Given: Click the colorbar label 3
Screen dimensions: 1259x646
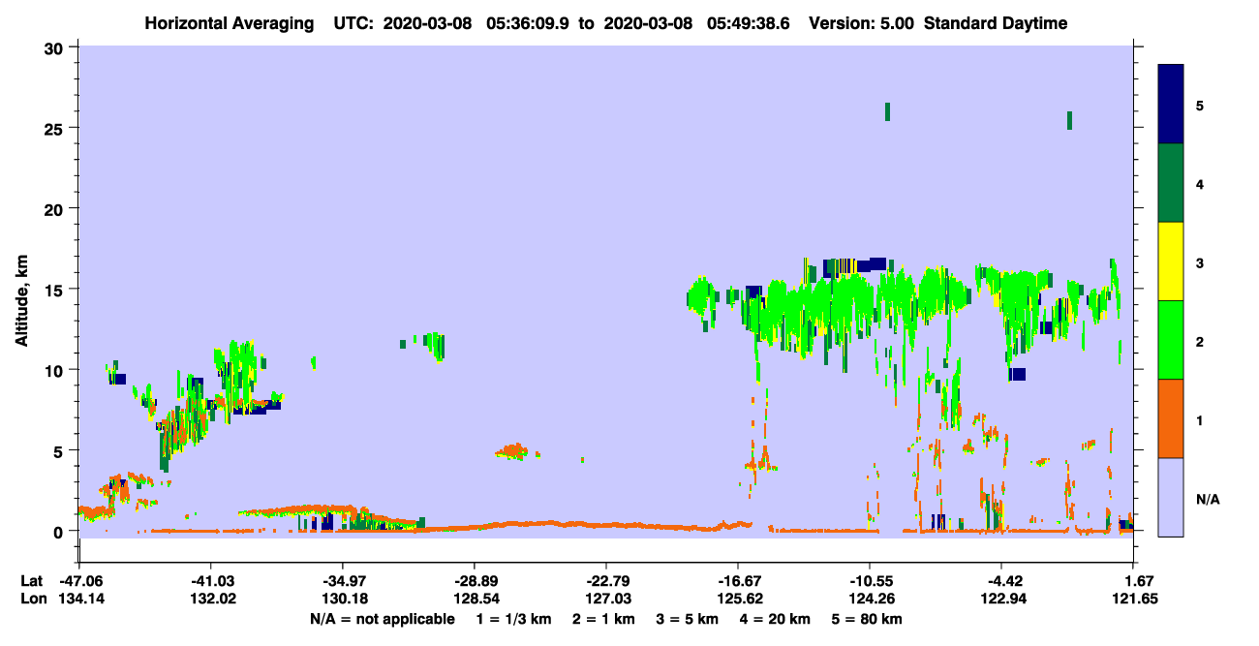Looking at the screenshot, I should pos(1200,262).
